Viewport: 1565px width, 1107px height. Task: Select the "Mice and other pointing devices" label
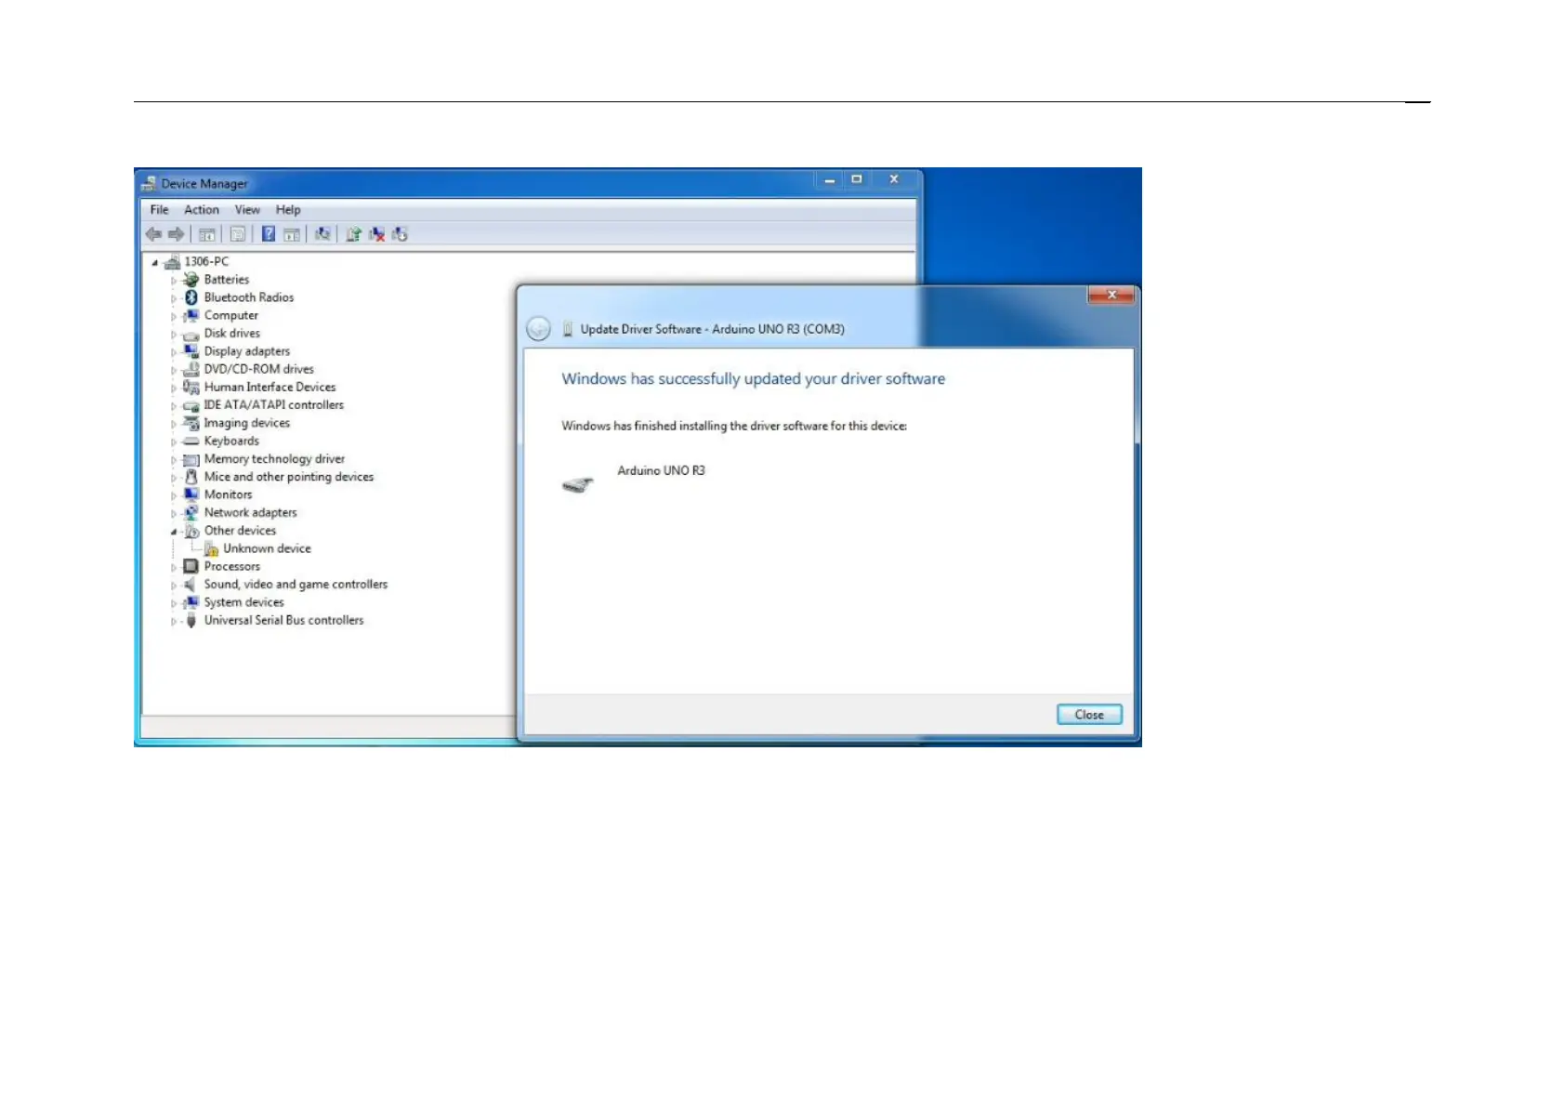[x=289, y=477]
